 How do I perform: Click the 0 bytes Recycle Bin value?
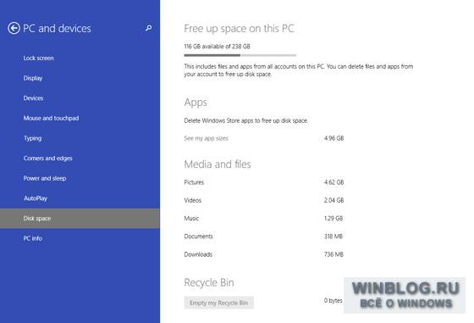(x=333, y=301)
